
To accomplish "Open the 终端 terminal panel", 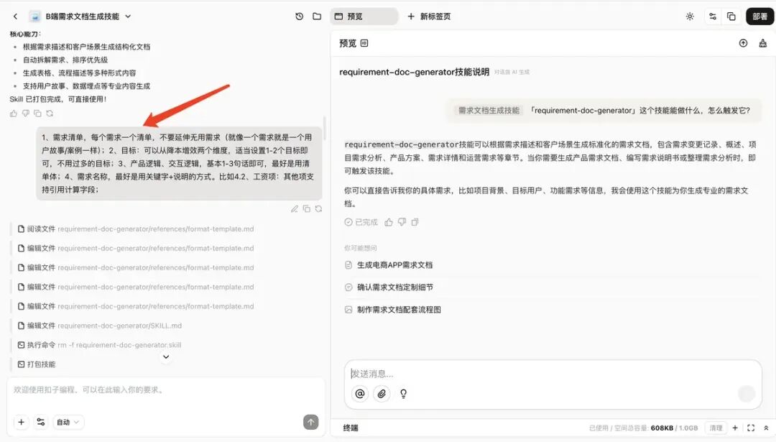I will point(351,428).
